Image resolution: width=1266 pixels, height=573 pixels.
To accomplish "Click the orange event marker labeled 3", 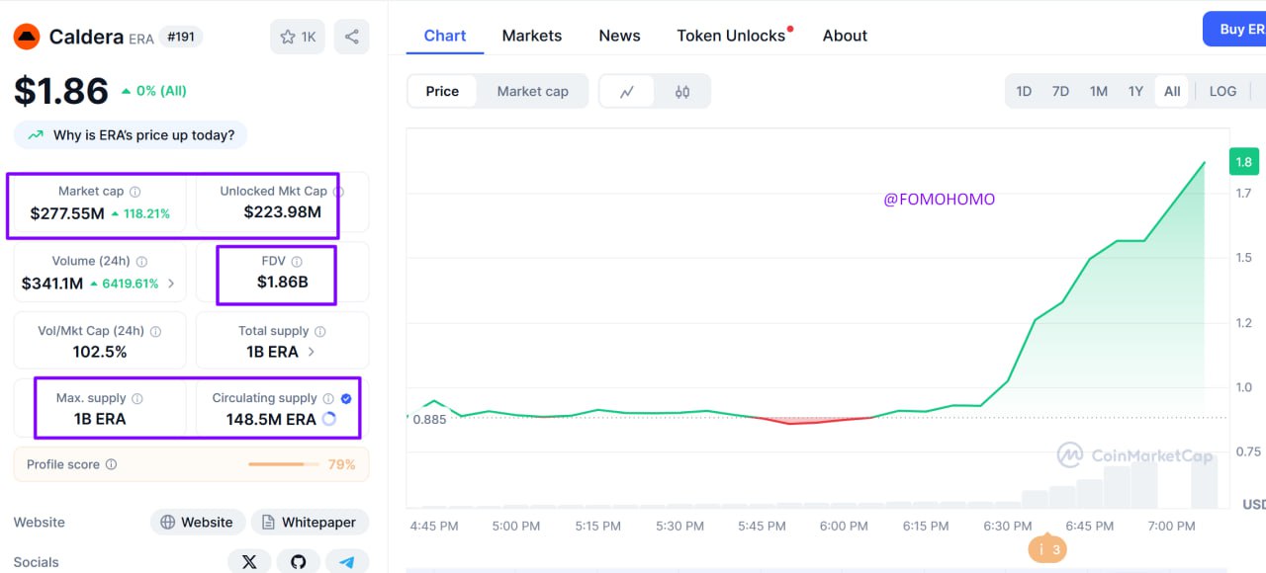I will 1047,549.
